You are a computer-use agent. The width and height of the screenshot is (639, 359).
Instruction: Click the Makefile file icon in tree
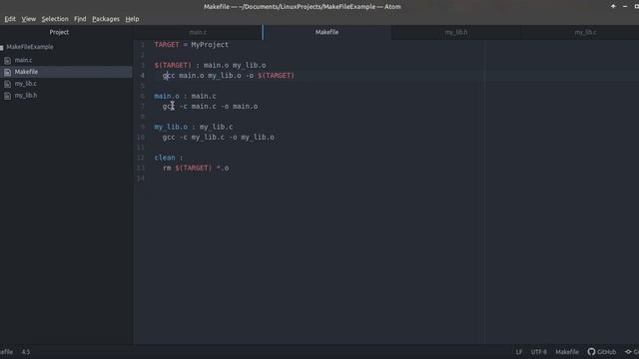coord(7,72)
